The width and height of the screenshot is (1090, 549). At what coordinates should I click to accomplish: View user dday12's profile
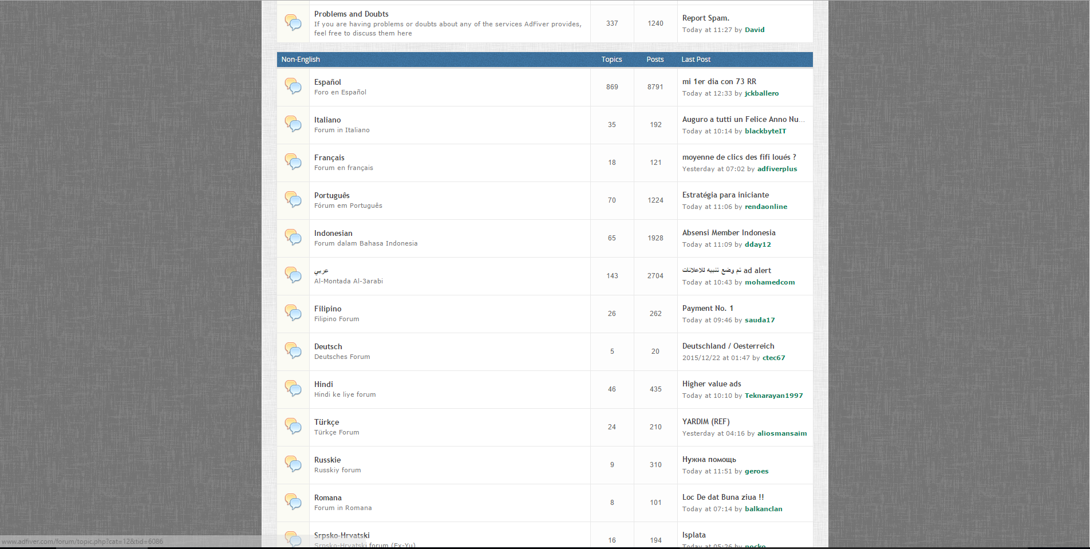[x=757, y=244]
